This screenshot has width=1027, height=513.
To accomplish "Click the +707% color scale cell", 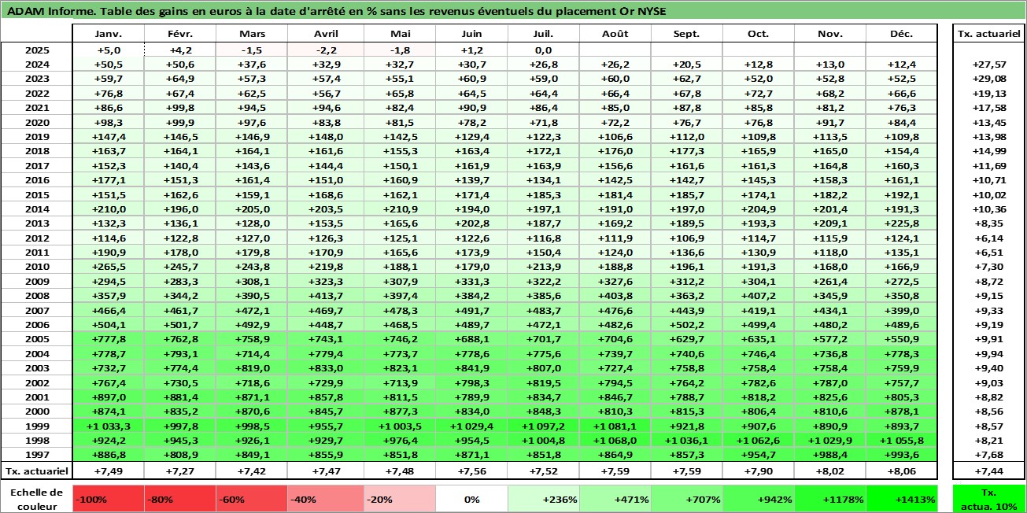I will (x=687, y=499).
